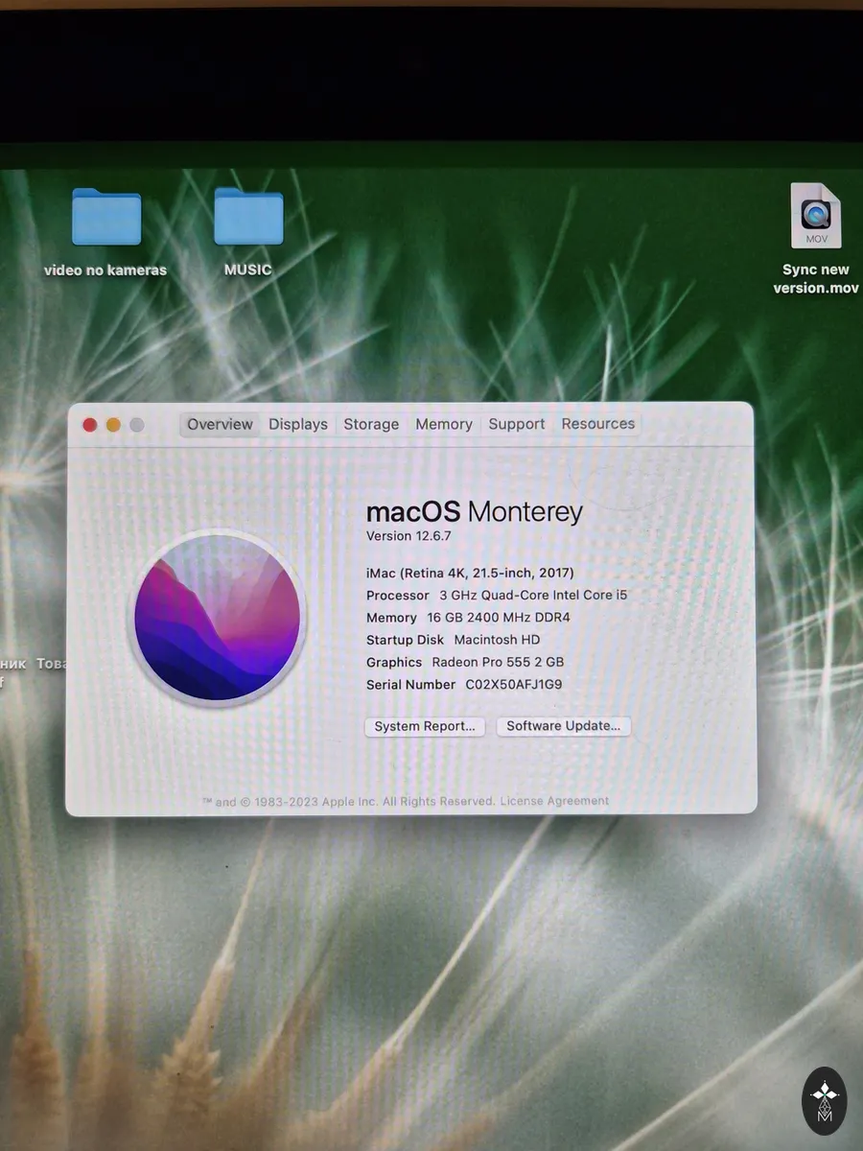Open the Storage tab

pyautogui.click(x=371, y=424)
